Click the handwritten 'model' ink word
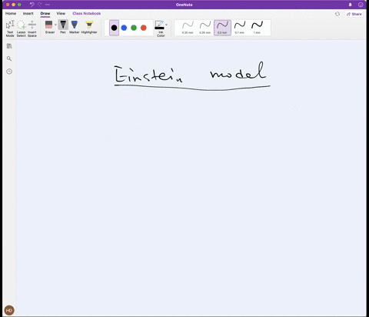Viewport: 369px width, 317px height. (238, 70)
